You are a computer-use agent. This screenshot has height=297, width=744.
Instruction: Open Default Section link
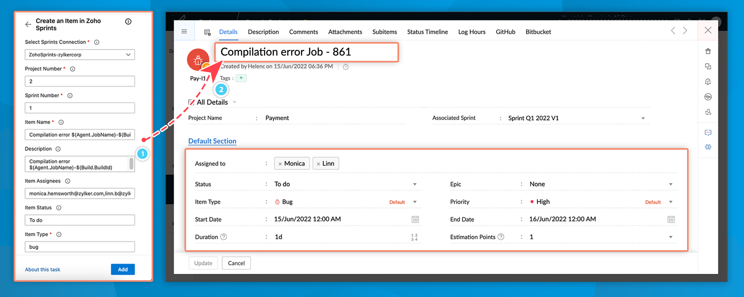(x=212, y=141)
